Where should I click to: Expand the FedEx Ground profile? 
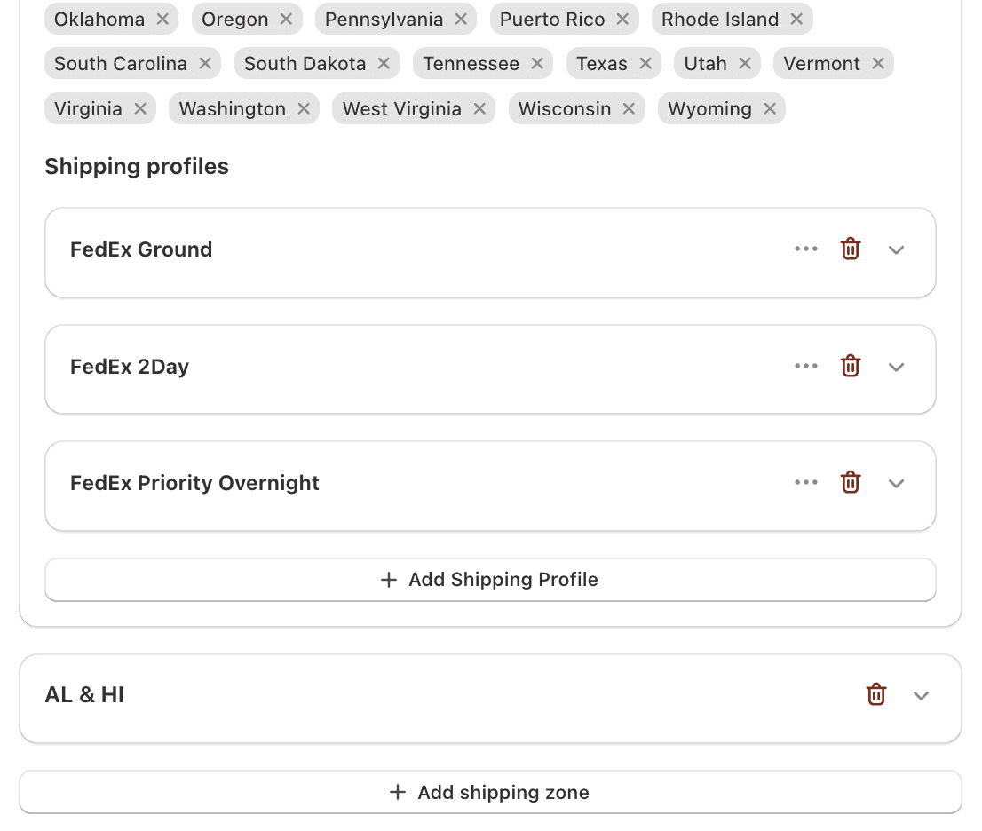click(x=897, y=250)
